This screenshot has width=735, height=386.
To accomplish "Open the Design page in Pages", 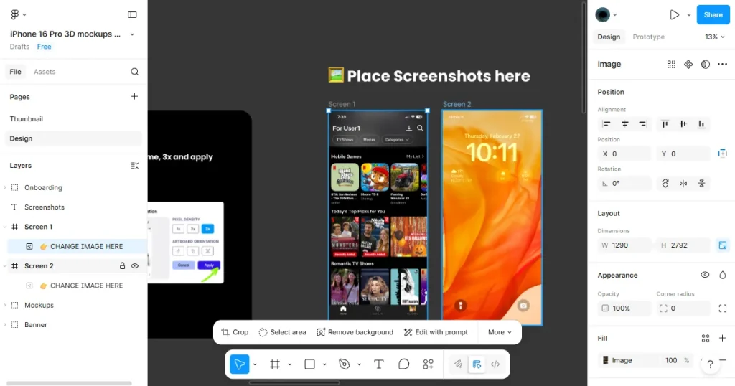I will coord(73,138).
